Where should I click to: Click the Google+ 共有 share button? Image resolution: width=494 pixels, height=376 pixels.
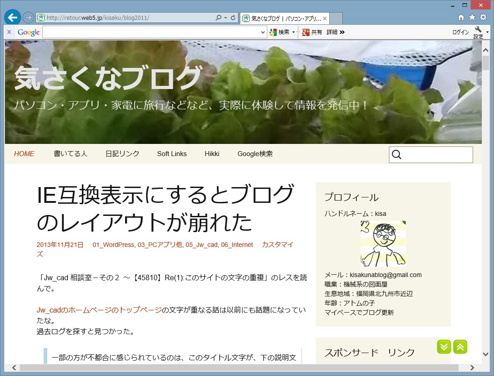[312, 32]
